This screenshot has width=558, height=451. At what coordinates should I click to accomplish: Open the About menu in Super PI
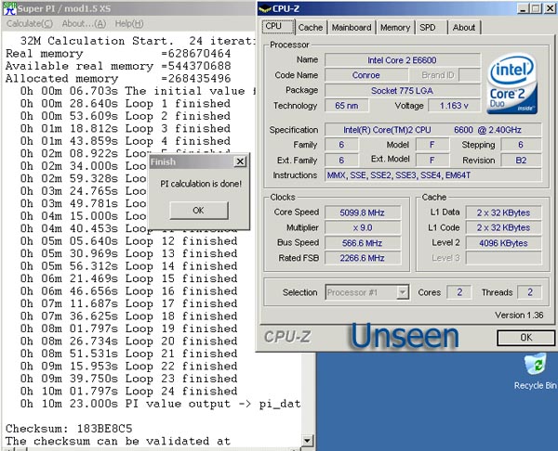point(84,24)
